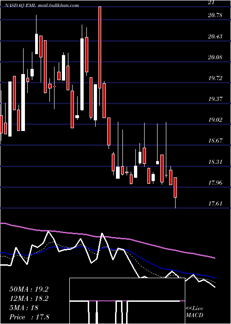Viewport: 231px width, 324px height.
Task: Click the 50MA : 19.2 readout
Action: pyautogui.click(x=29, y=289)
